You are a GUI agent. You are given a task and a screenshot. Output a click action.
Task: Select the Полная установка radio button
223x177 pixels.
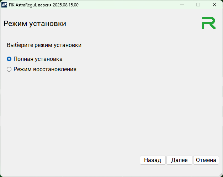pyautogui.click(x=9, y=59)
